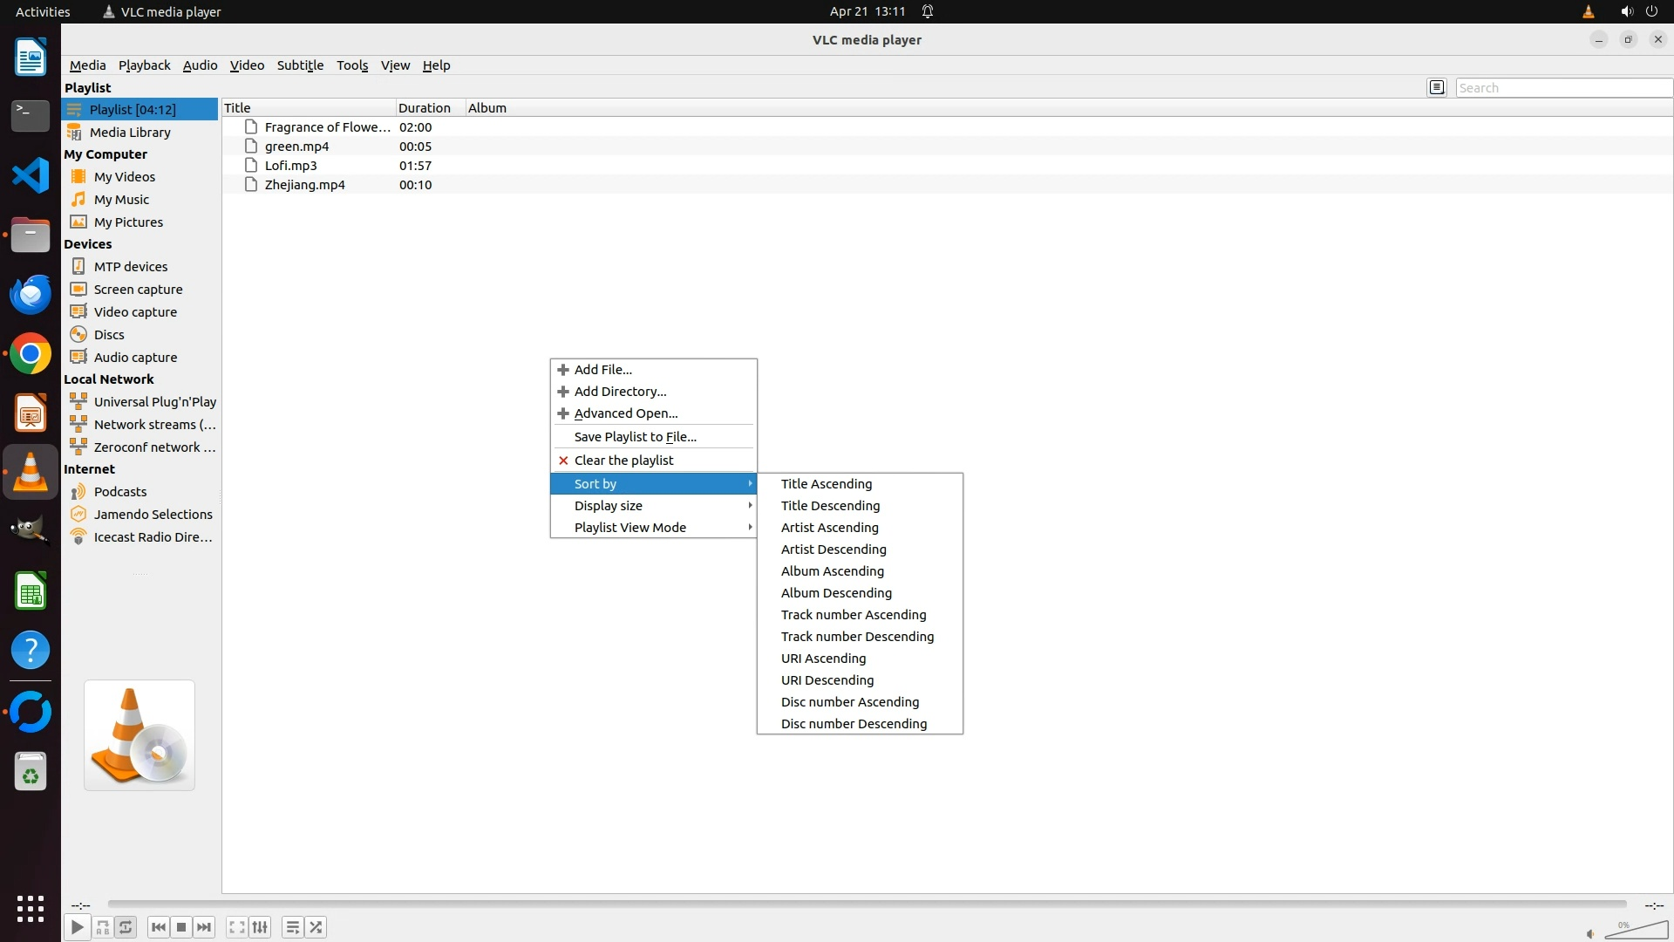1674x942 pixels.
Task: Toggle the A-B loop button
Action: point(103,927)
